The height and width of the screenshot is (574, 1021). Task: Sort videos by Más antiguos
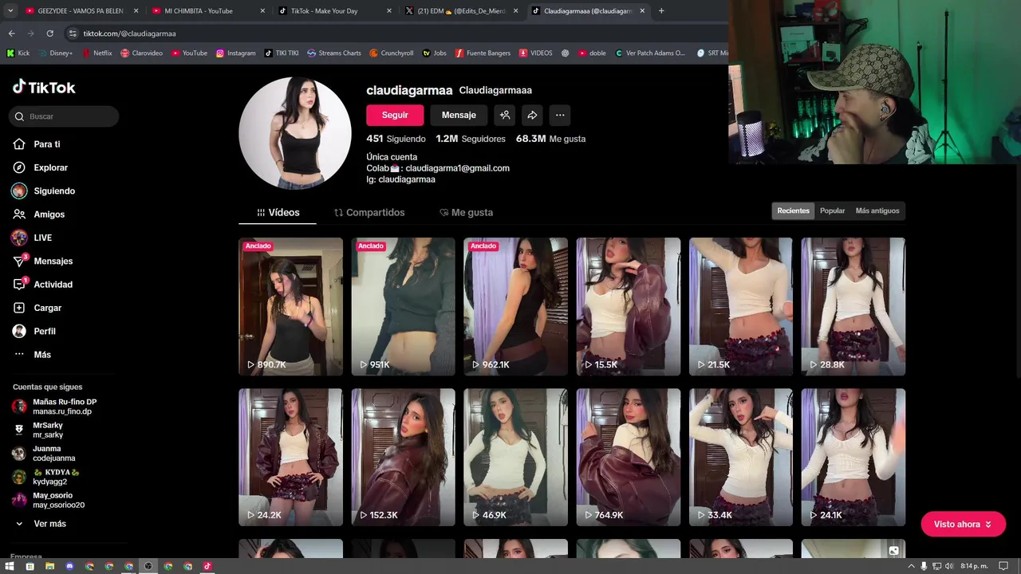click(x=877, y=210)
